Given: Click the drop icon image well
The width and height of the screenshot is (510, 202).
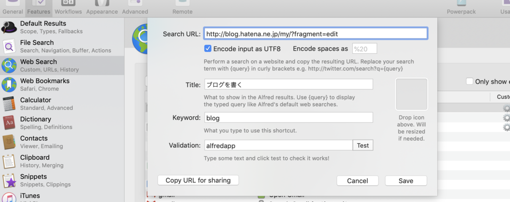Looking at the screenshot, I should click(411, 94).
